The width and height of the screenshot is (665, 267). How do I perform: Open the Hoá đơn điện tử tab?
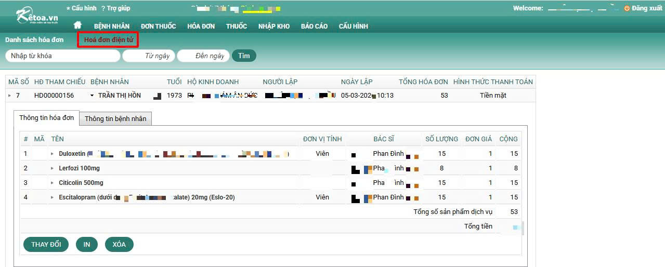point(108,40)
